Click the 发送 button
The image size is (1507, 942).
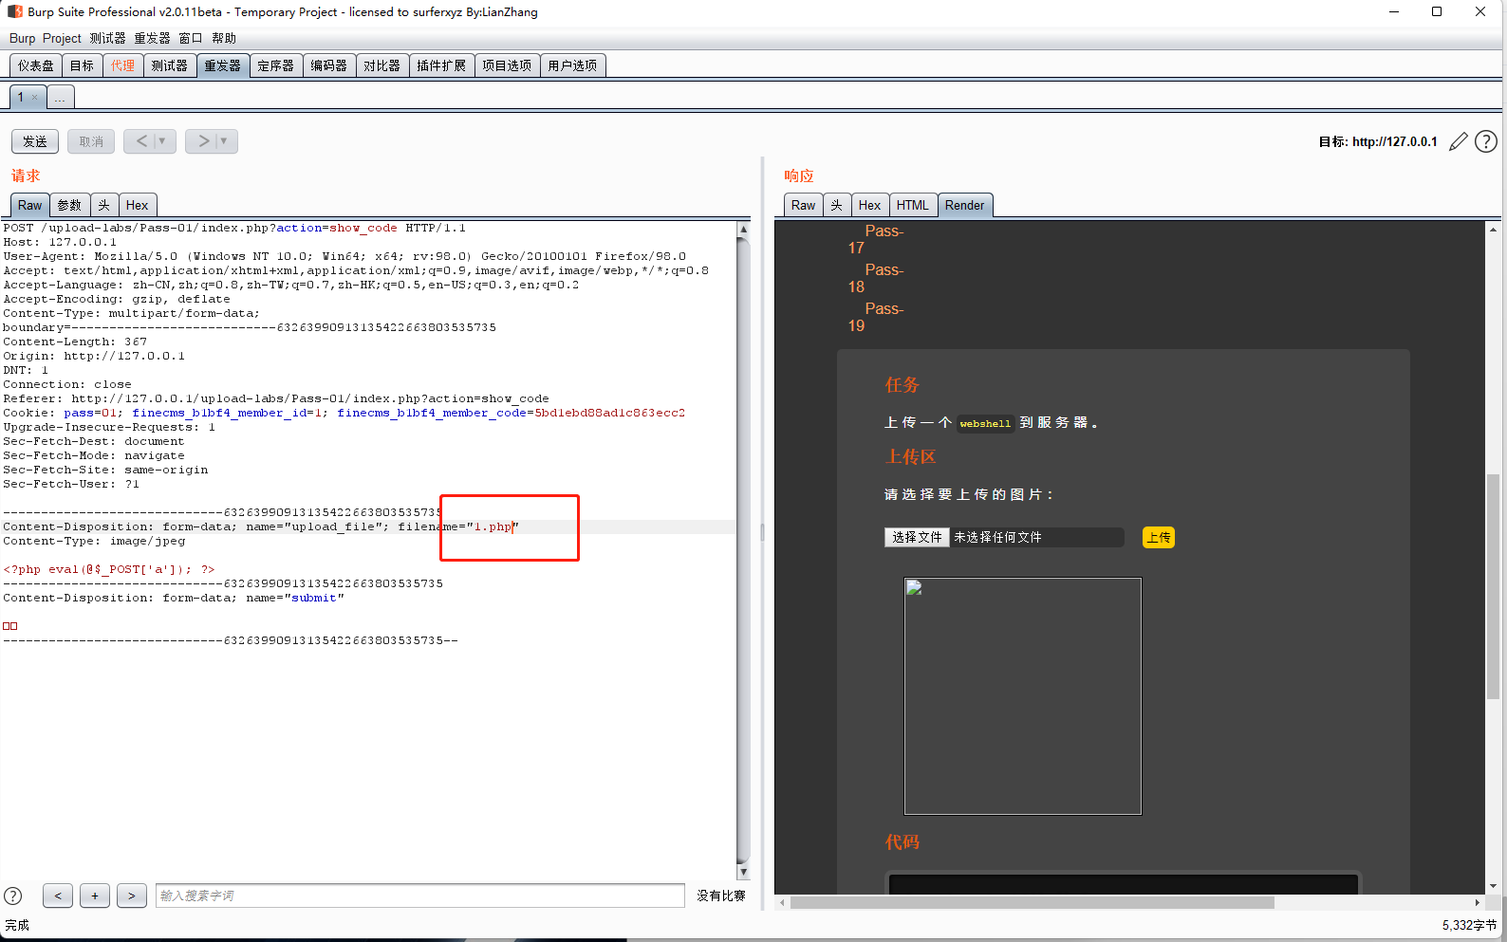pyautogui.click(x=35, y=141)
